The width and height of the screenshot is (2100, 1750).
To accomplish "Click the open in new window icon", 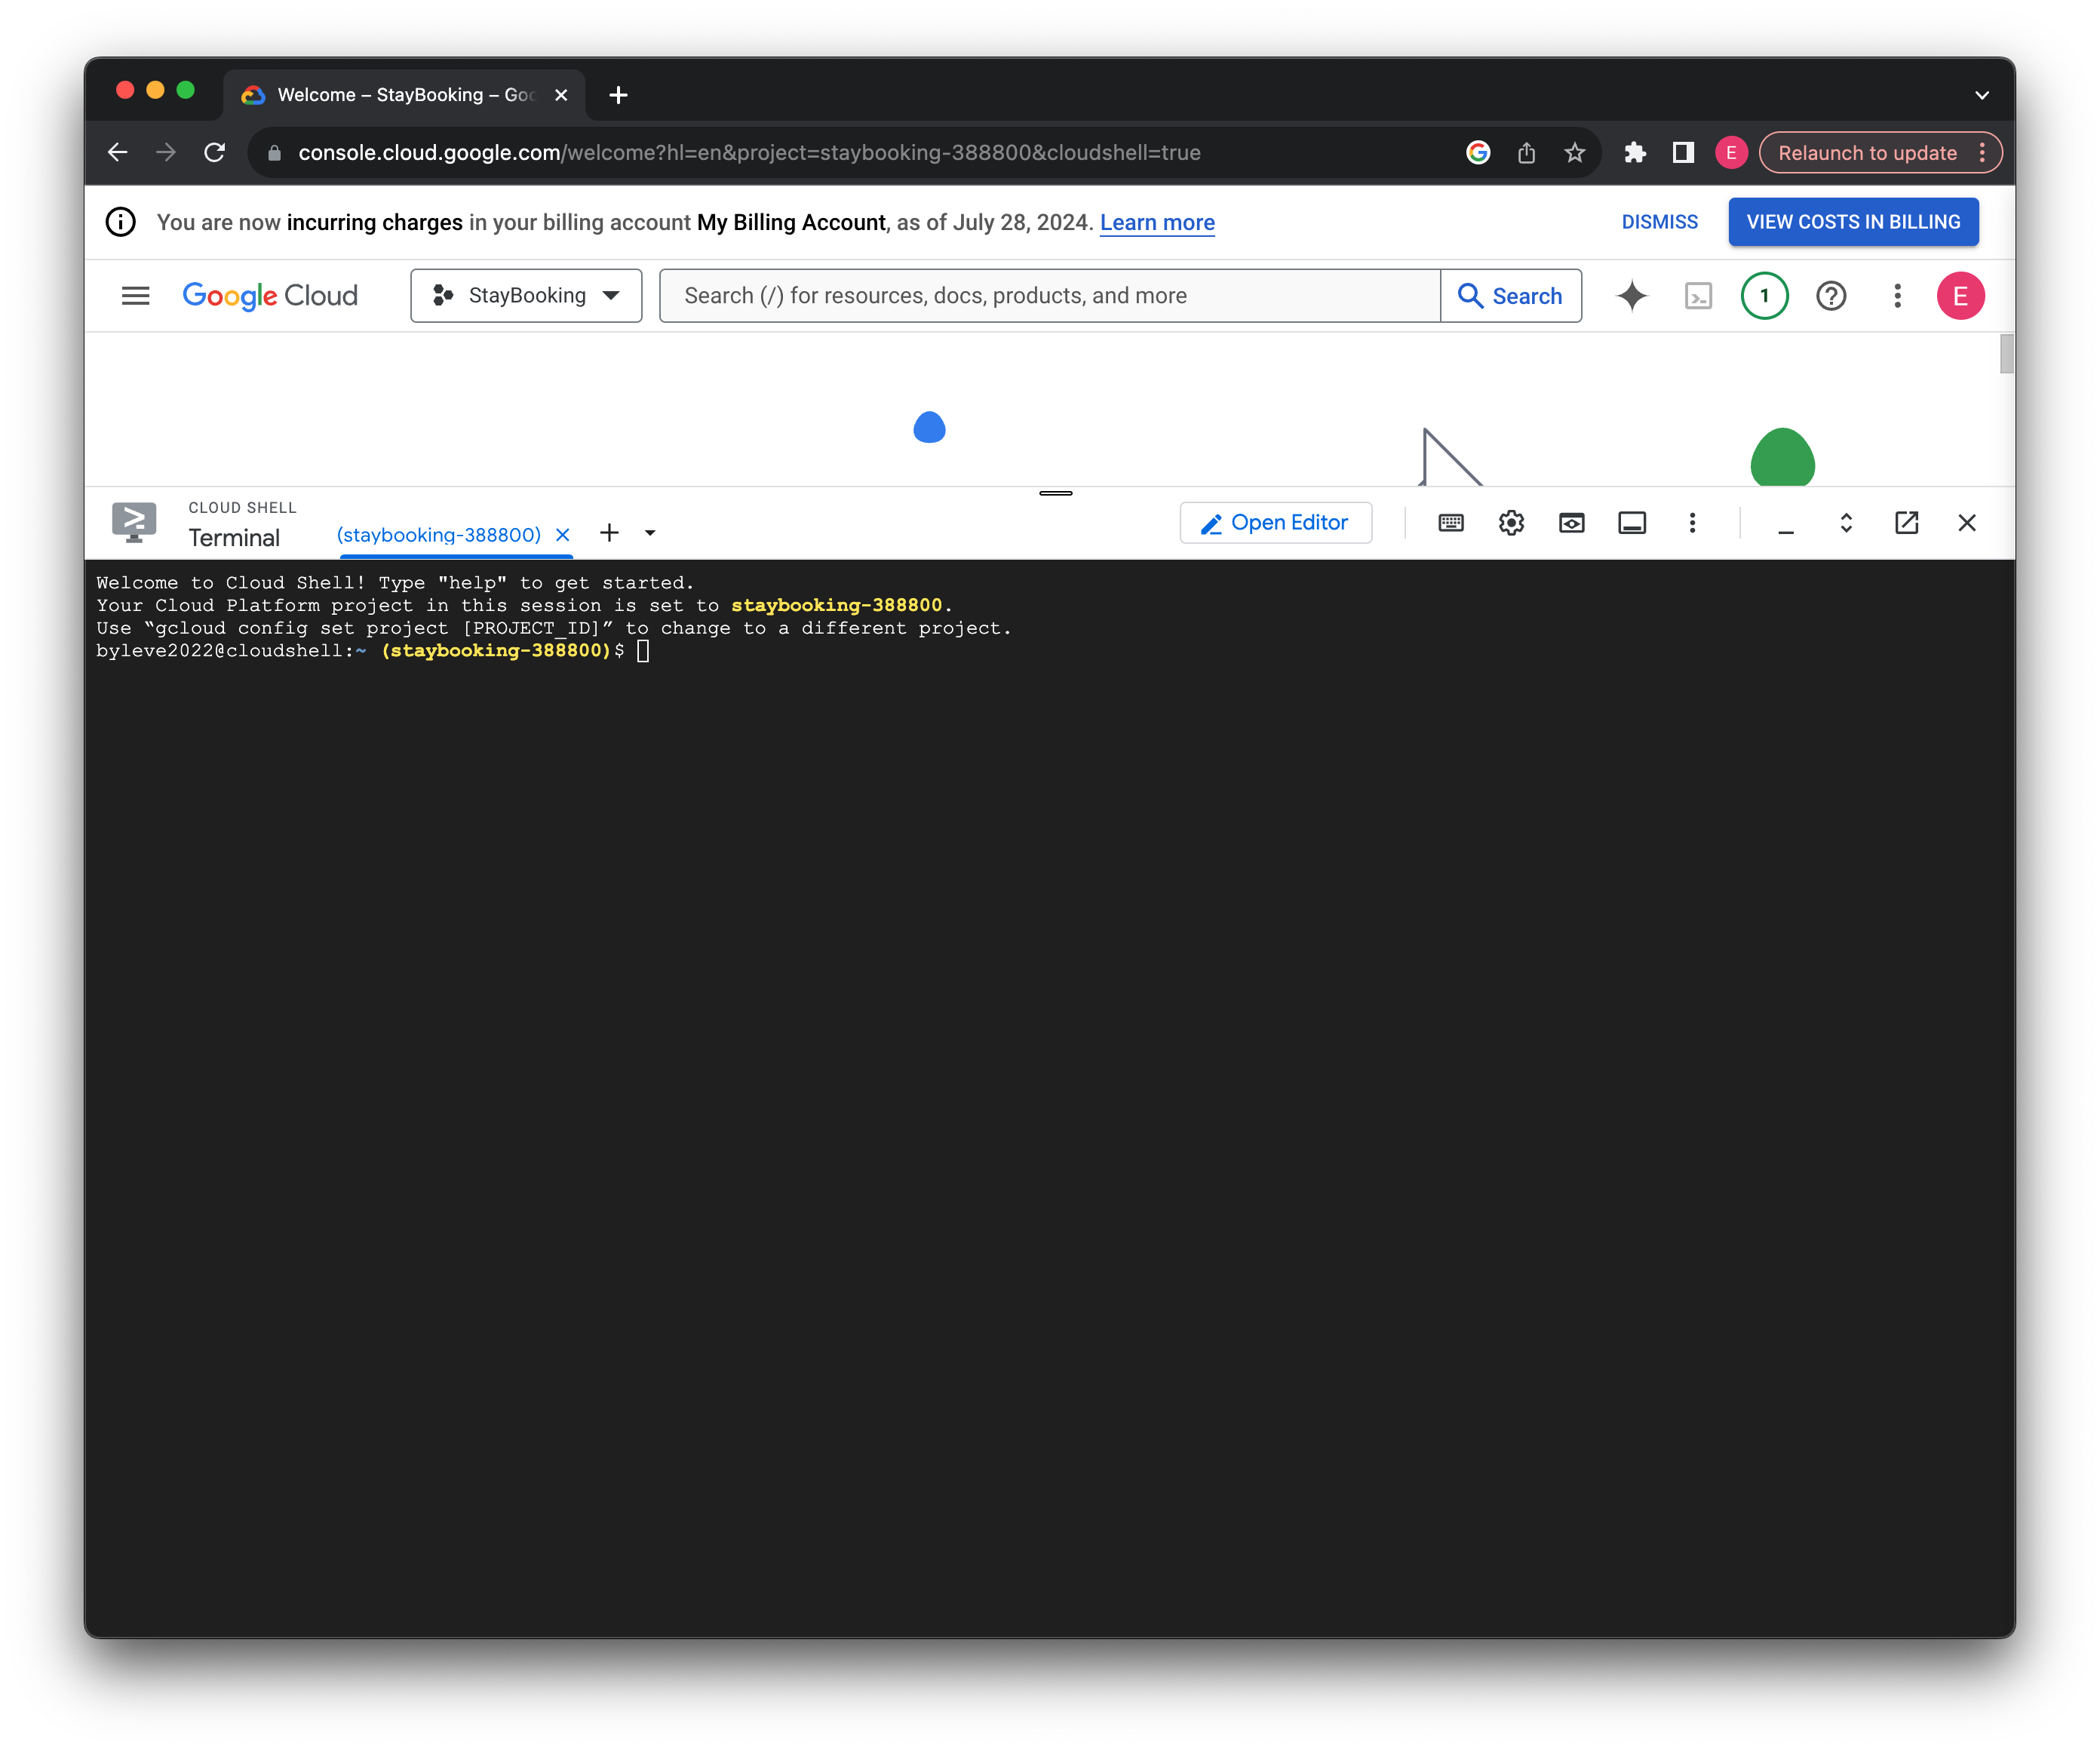I will pos(1905,522).
